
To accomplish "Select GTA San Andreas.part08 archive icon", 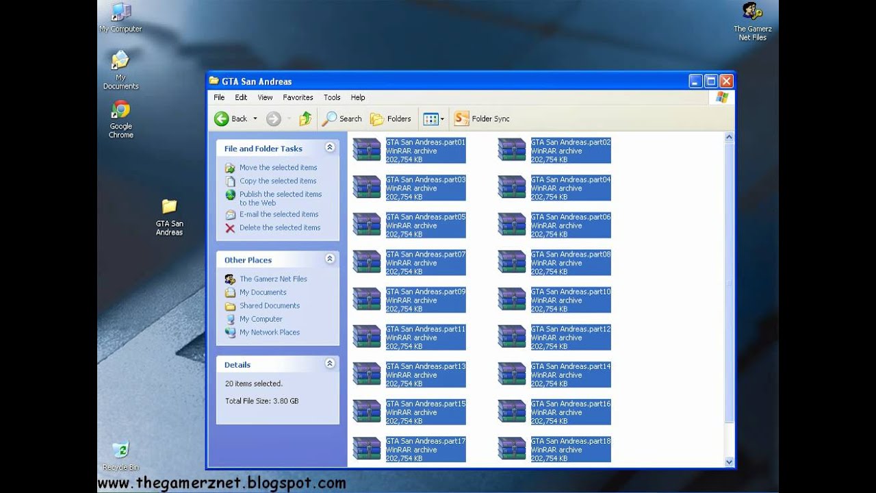I will pyautogui.click(x=512, y=262).
